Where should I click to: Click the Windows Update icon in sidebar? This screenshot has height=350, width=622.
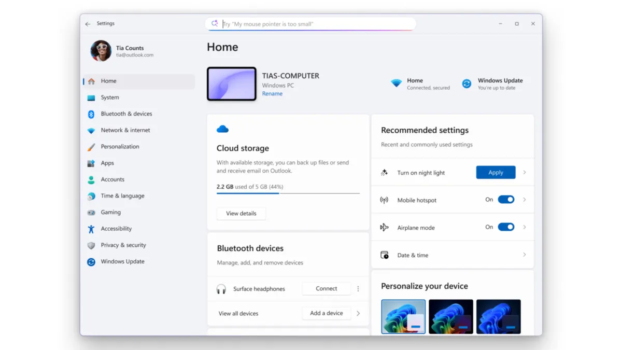tap(92, 261)
